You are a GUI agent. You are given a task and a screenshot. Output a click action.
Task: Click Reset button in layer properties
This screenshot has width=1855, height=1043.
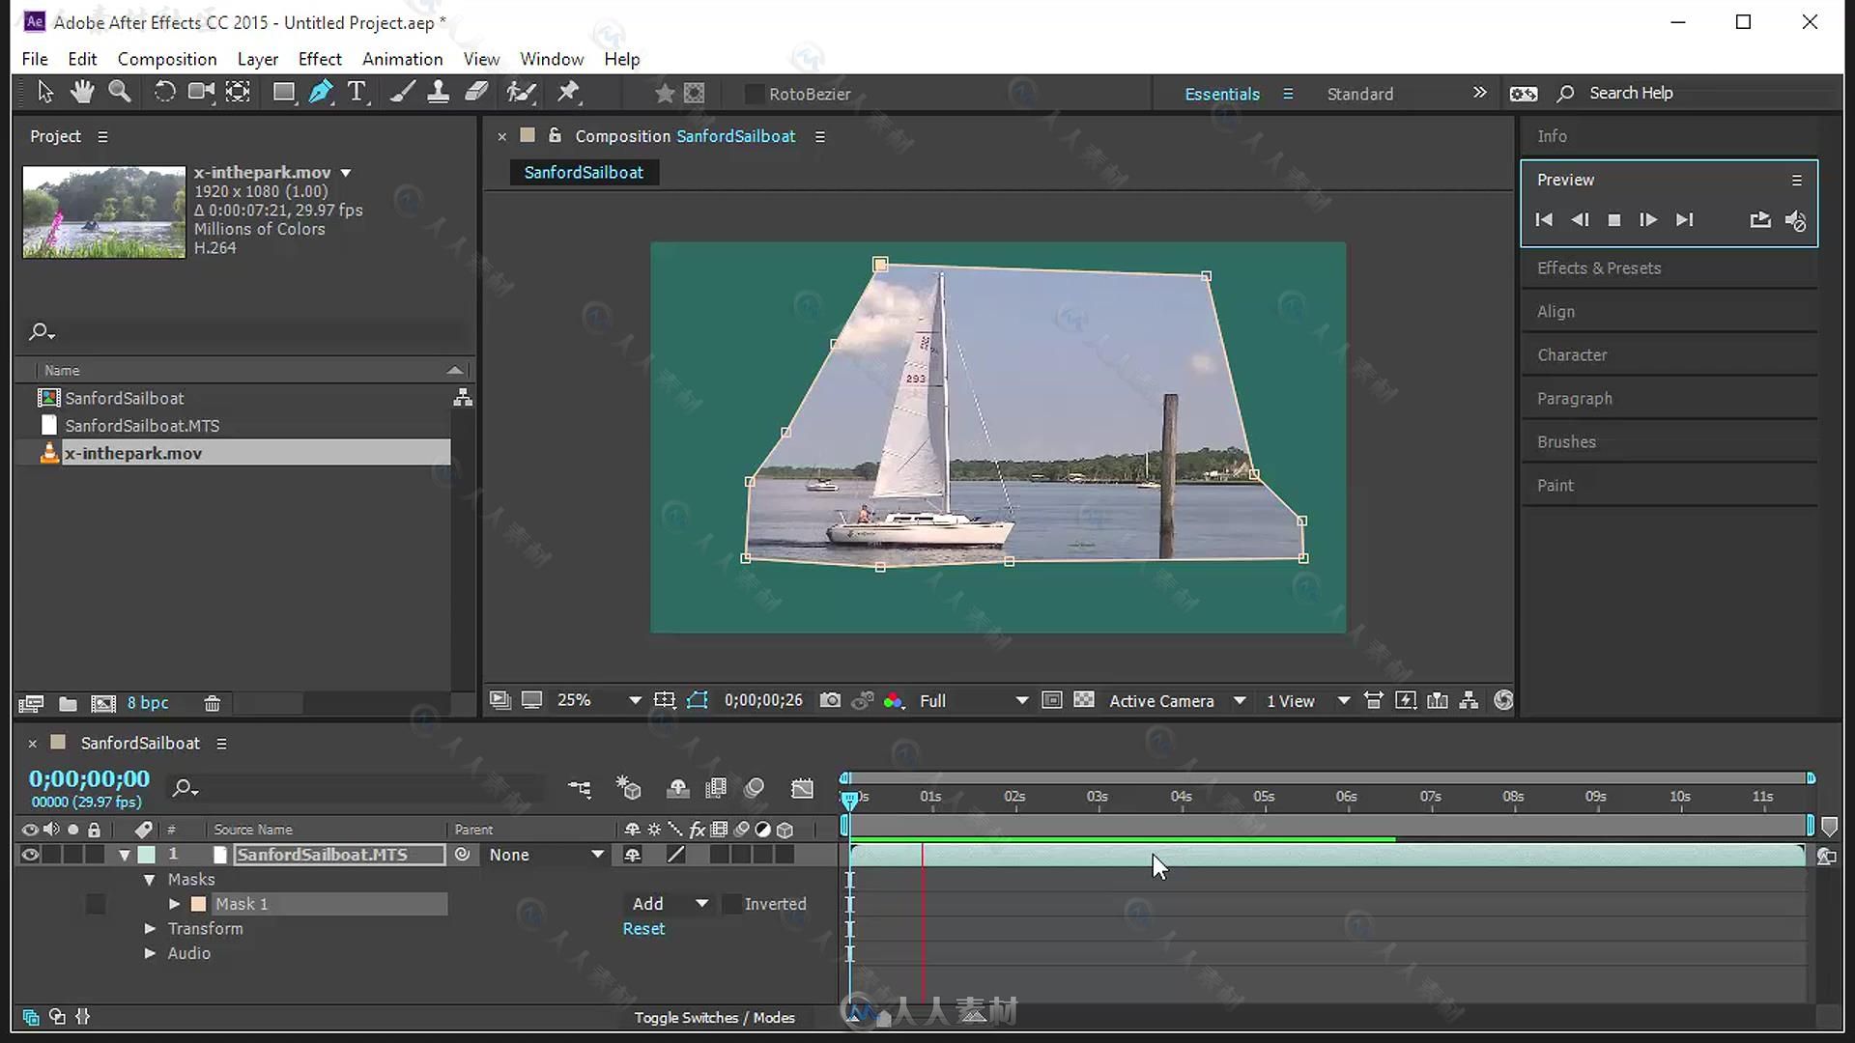pos(643,928)
